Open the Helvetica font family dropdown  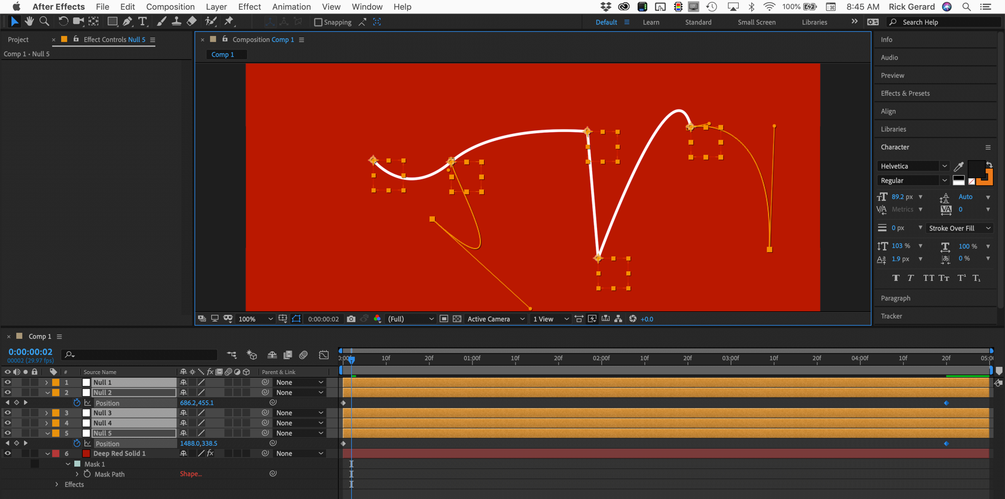pos(913,166)
